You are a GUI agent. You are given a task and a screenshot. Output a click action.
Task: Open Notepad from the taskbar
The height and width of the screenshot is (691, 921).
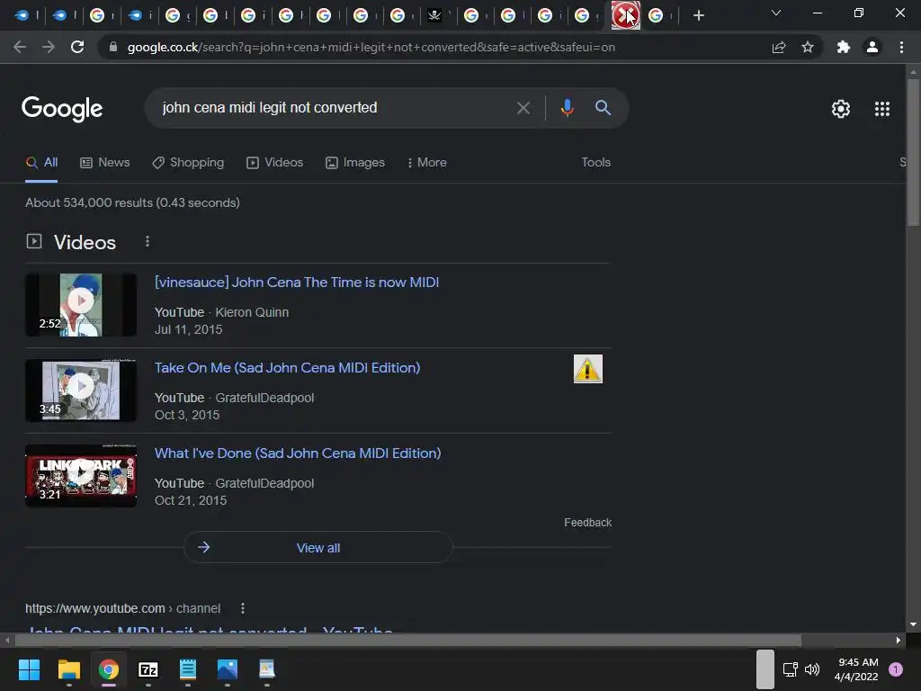187,669
